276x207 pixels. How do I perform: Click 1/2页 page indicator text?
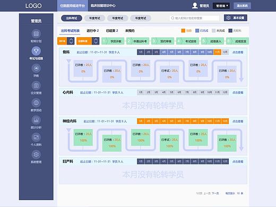click(x=199, y=193)
